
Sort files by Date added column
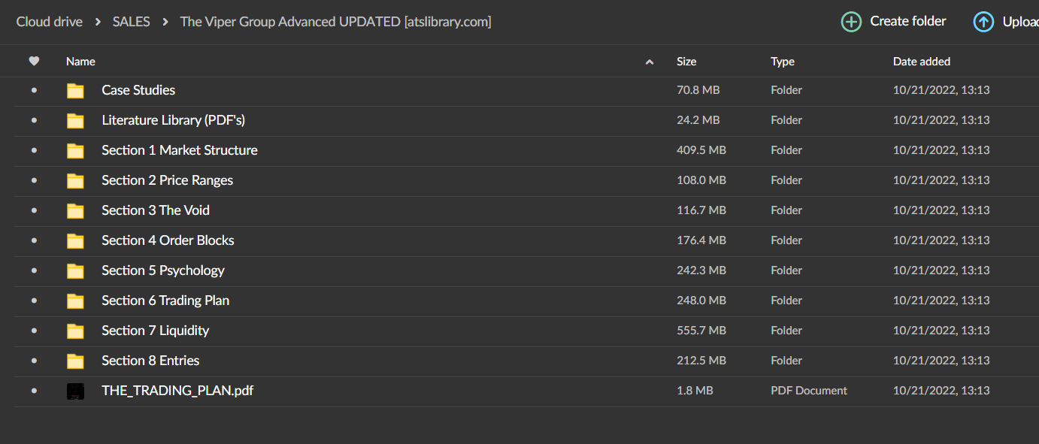click(921, 62)
